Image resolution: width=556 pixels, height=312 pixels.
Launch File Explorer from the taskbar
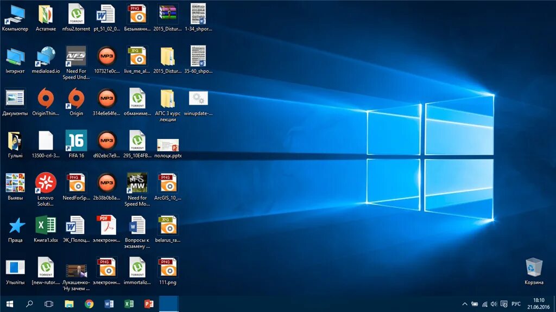[69, 304]
